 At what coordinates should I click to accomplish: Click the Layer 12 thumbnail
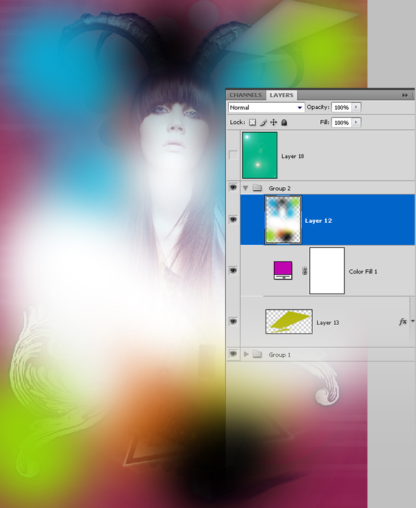tap(284, 220)
